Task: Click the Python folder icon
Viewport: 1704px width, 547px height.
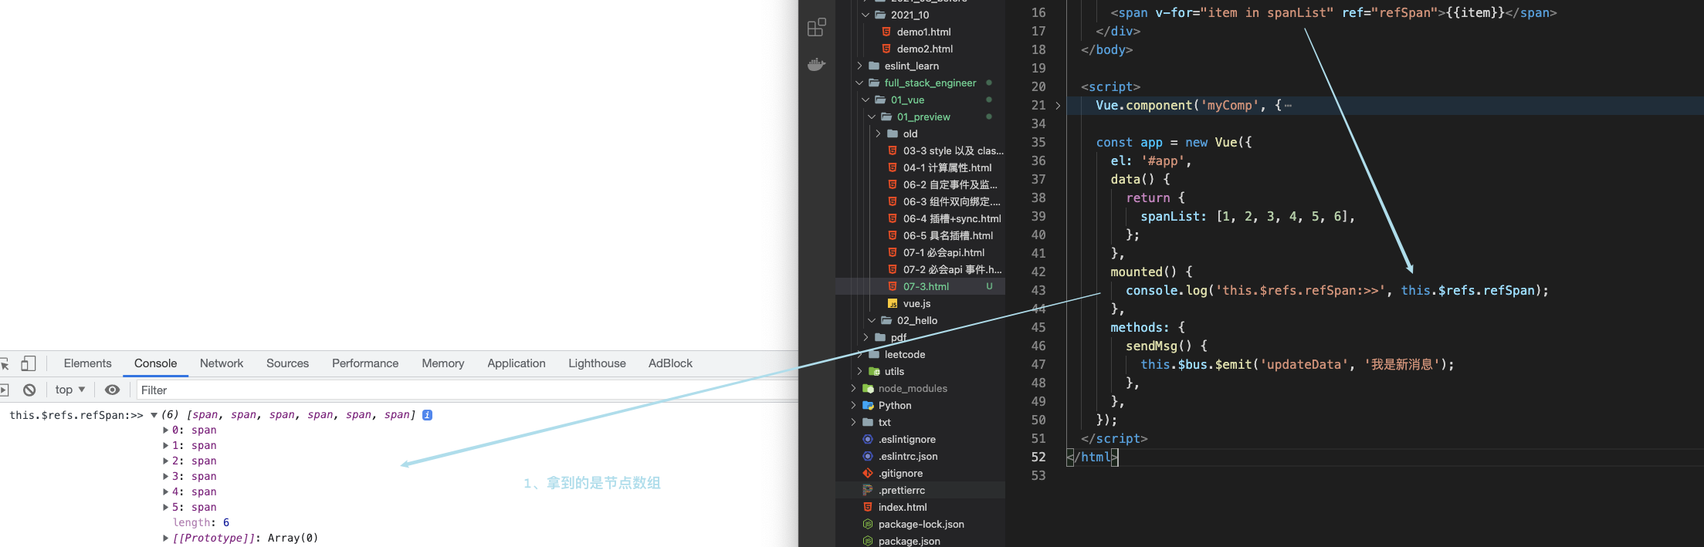Action: click(x=868, y=405)
